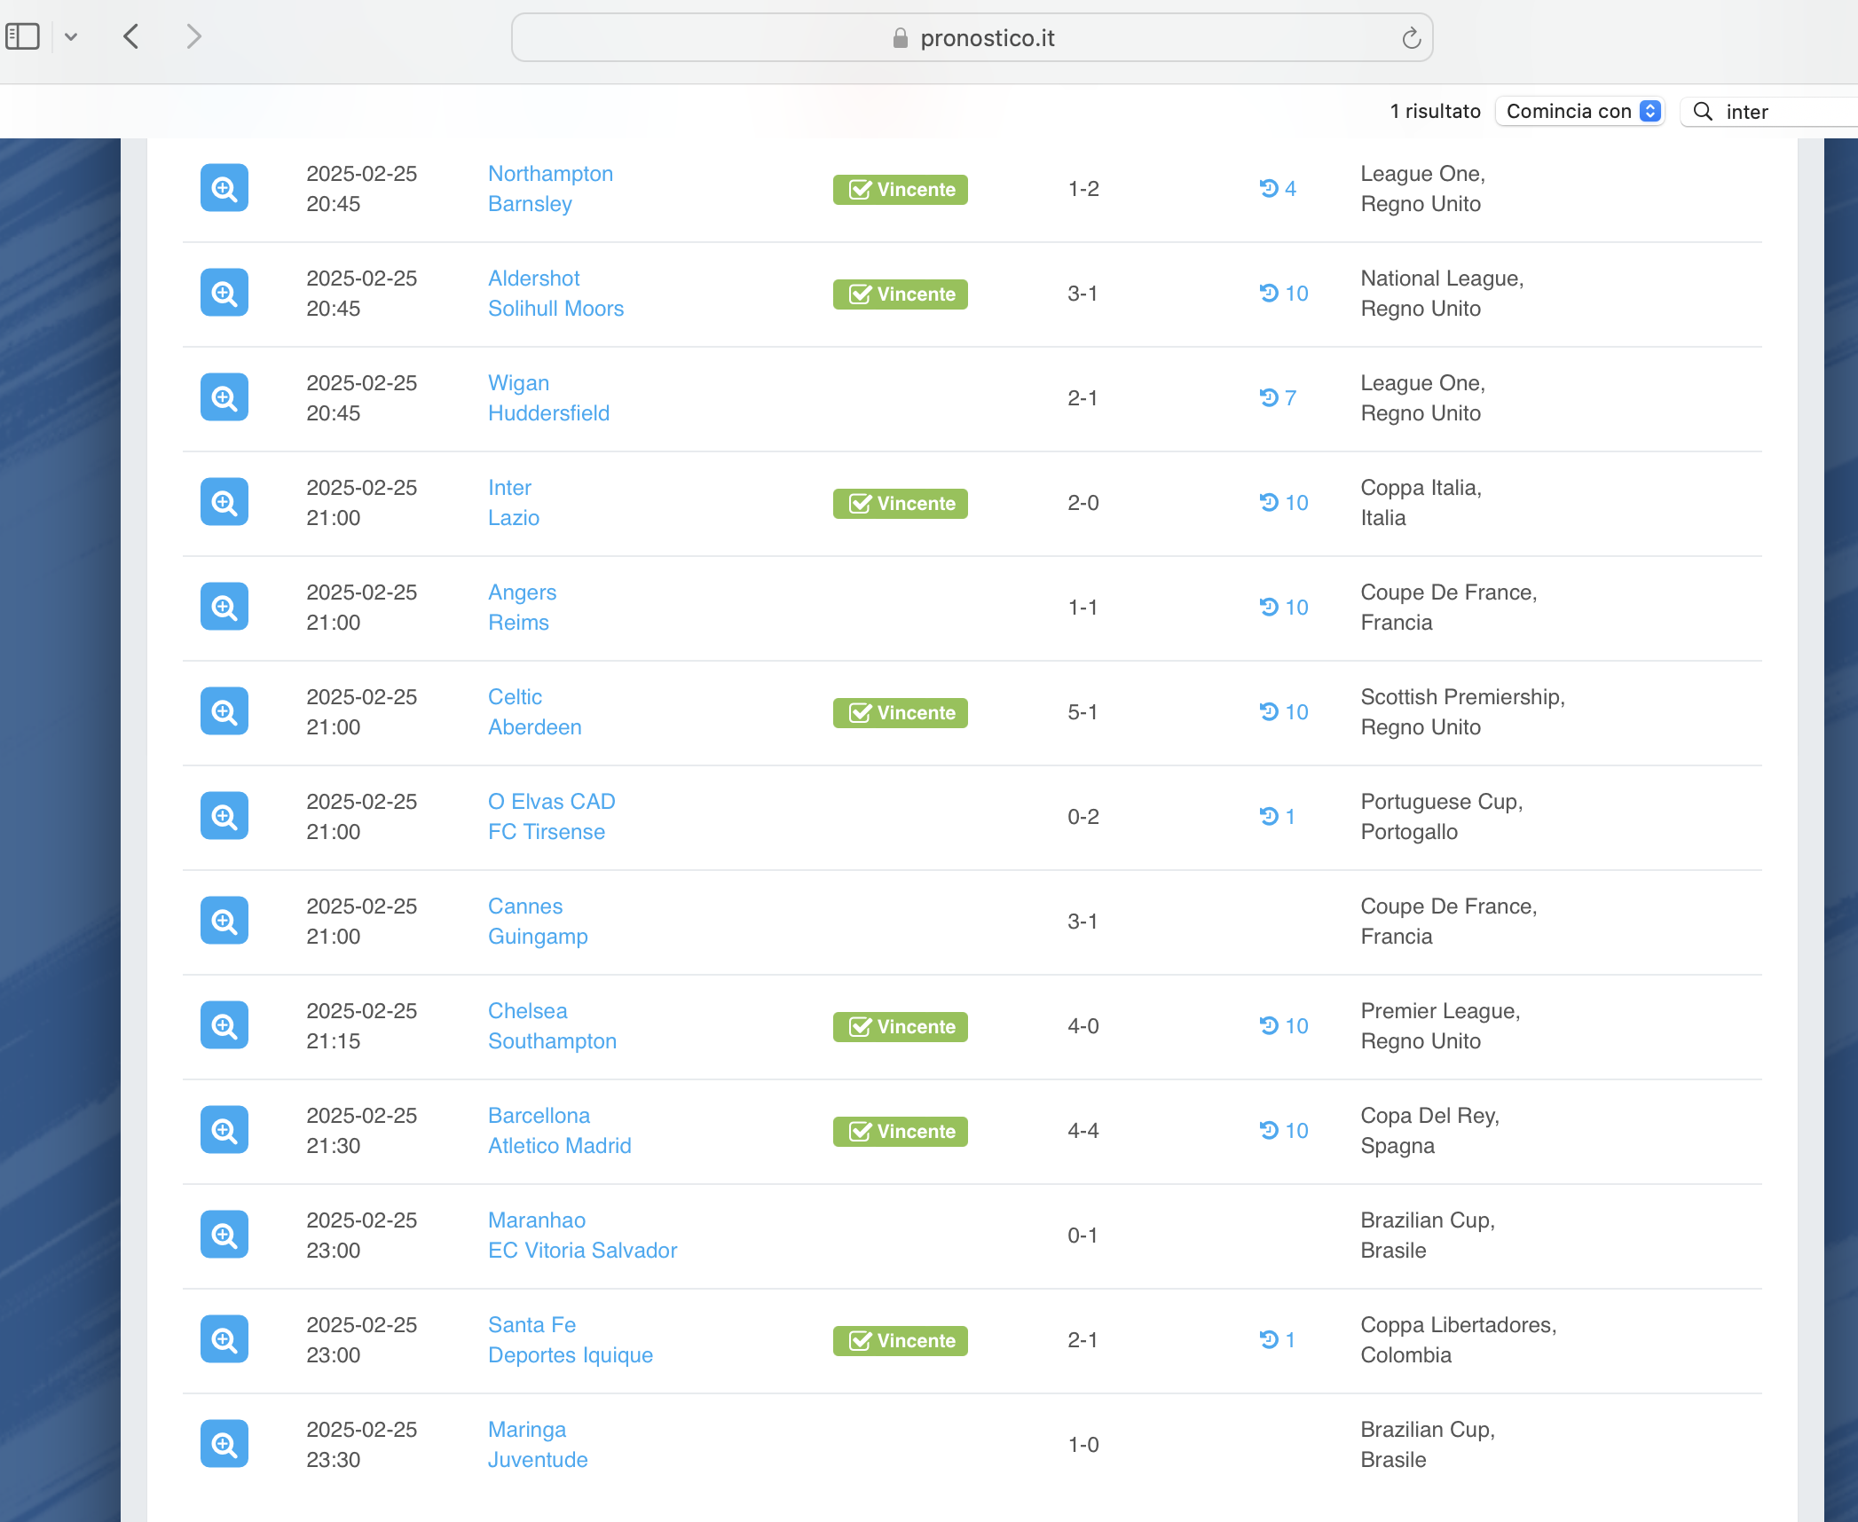This screenshot has height=1522, width=1858.
Task: Open Santa Fe Deportes Iquique magnifier
Action: click(x=224, y=1339)
